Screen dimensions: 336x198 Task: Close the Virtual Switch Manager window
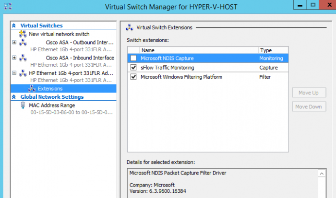328,5
